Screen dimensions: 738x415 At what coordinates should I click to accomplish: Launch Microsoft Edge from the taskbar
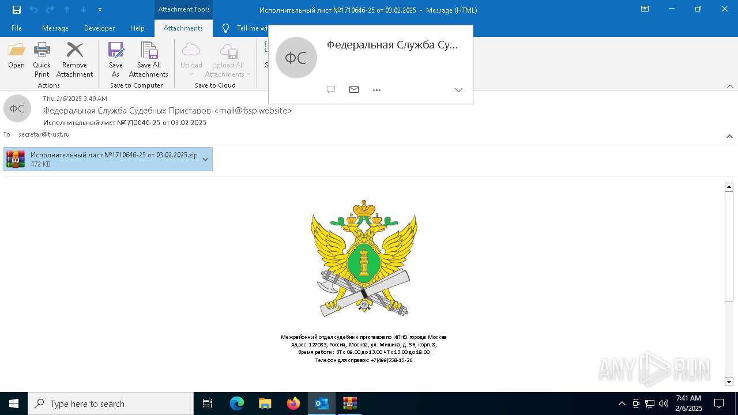[237, 403]
